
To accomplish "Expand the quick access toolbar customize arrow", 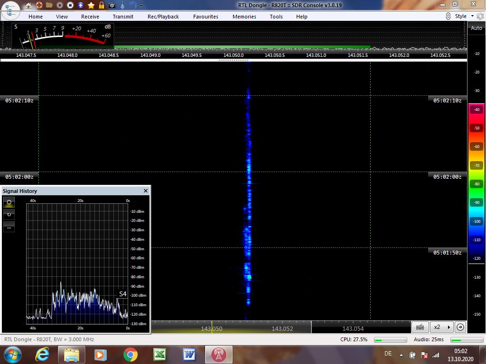I will (x=141, y=5).
